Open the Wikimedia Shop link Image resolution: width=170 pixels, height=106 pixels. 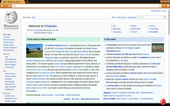tap(9, 50)
